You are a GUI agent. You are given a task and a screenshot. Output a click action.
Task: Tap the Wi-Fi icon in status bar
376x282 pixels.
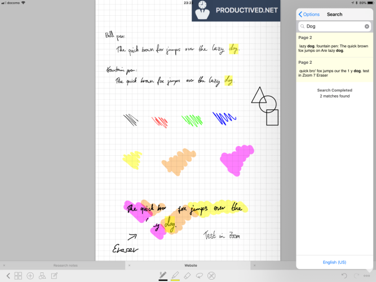pyautogui.click(x=23, y=3)
